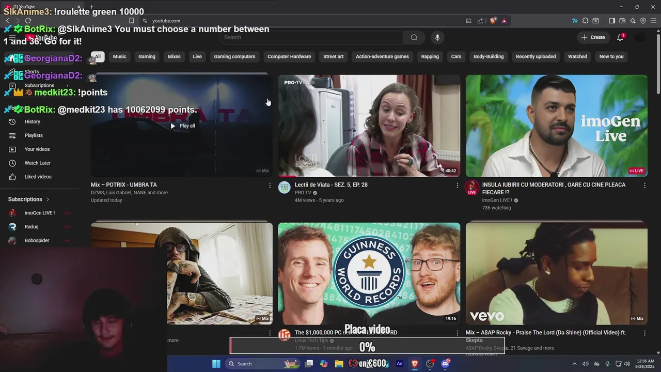Select the Music filter chip
Viewport: 661px width, 372px height.
(119, 57)
